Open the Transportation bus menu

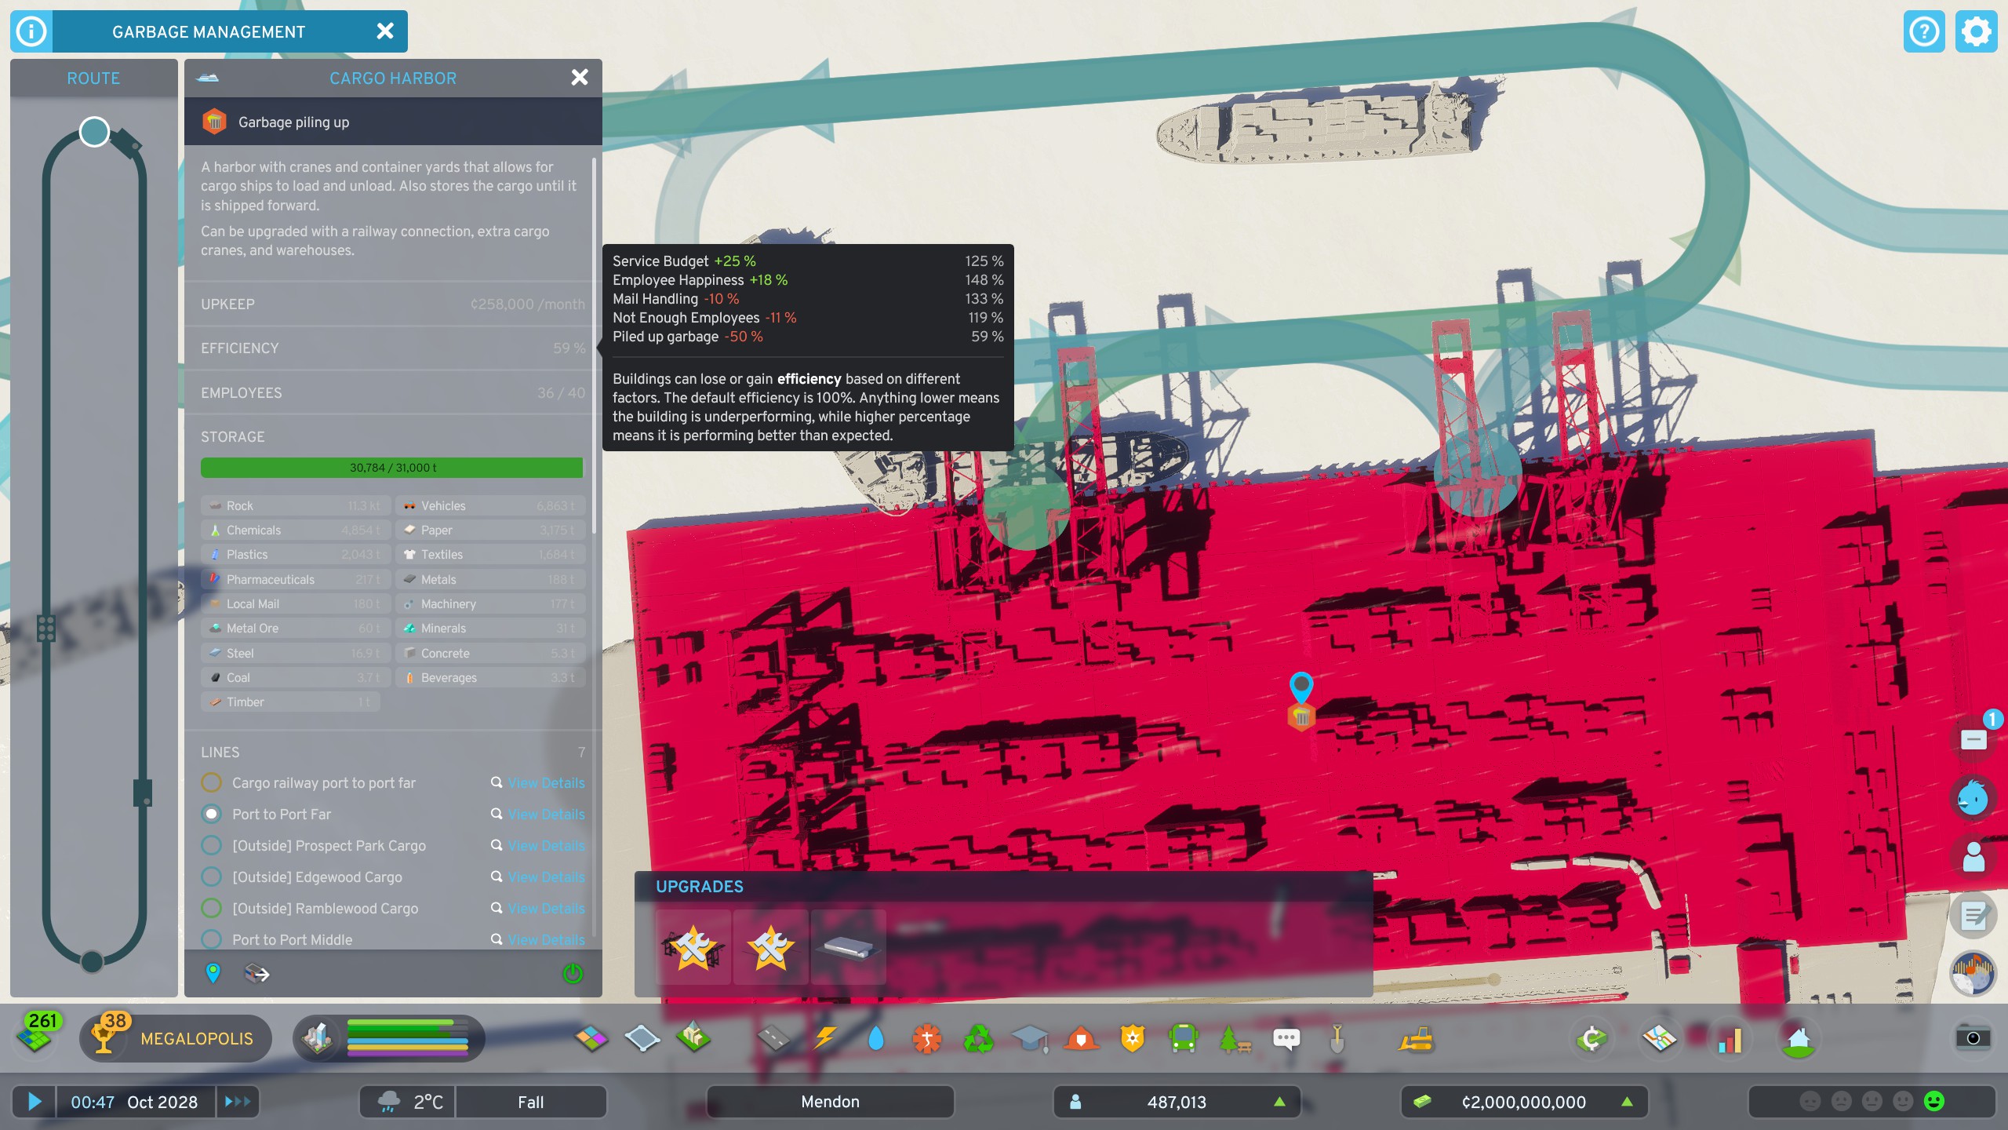pyautogui.click(x=1184, y=1038)
